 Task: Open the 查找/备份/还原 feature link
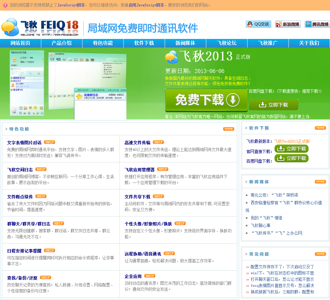22,278
